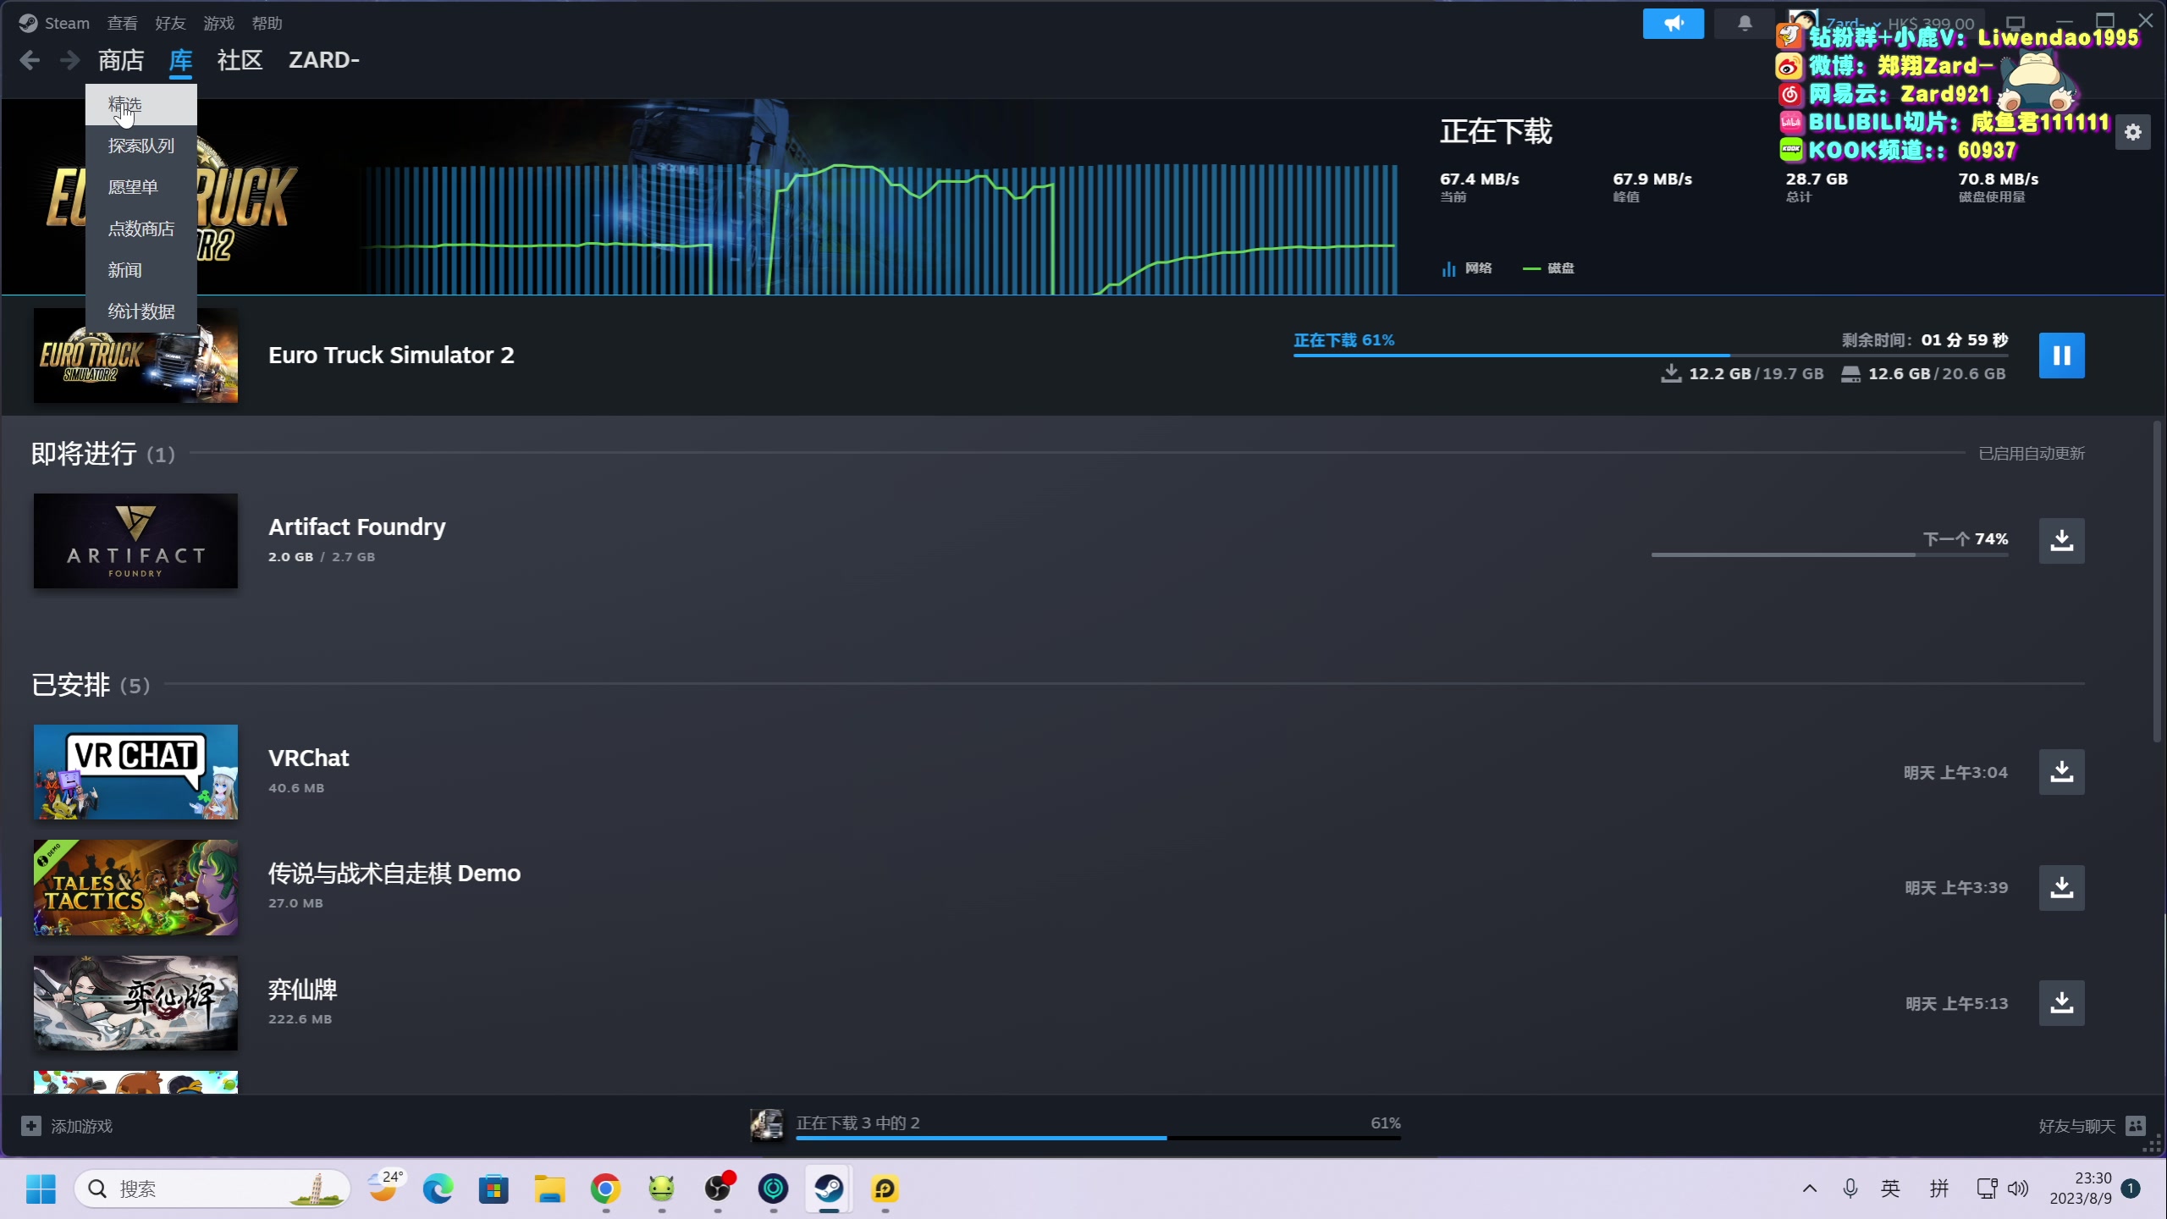Click 已启用自动更新 link

click(2031, 454)
